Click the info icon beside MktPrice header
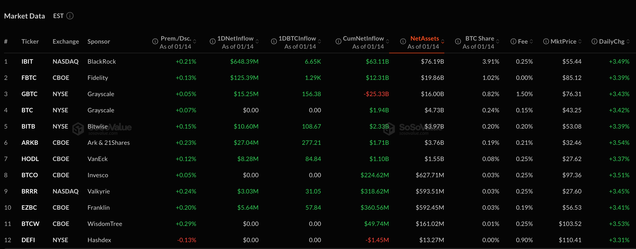The image size is (636, 249). point(546,42)
